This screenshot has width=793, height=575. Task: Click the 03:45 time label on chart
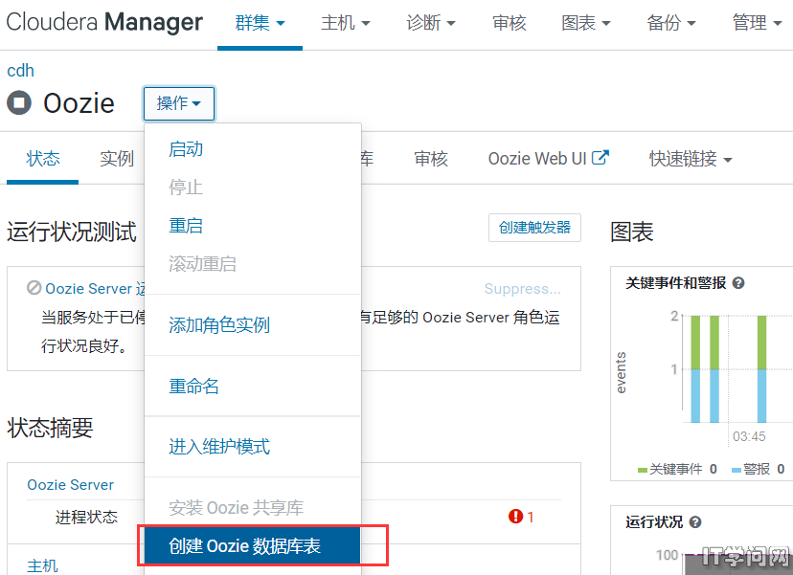(749, 436)
